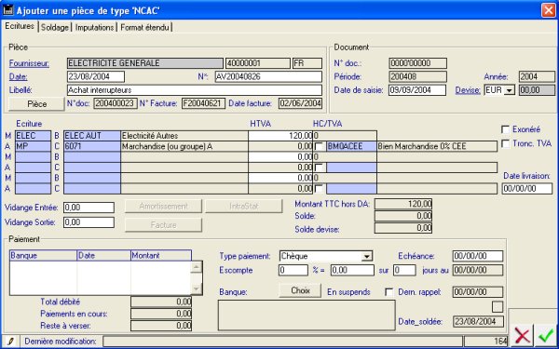Image resolution: width=559 pixels, height=349 pixels.
Task: Click the Date link label
Action: (x=19, y=77)
